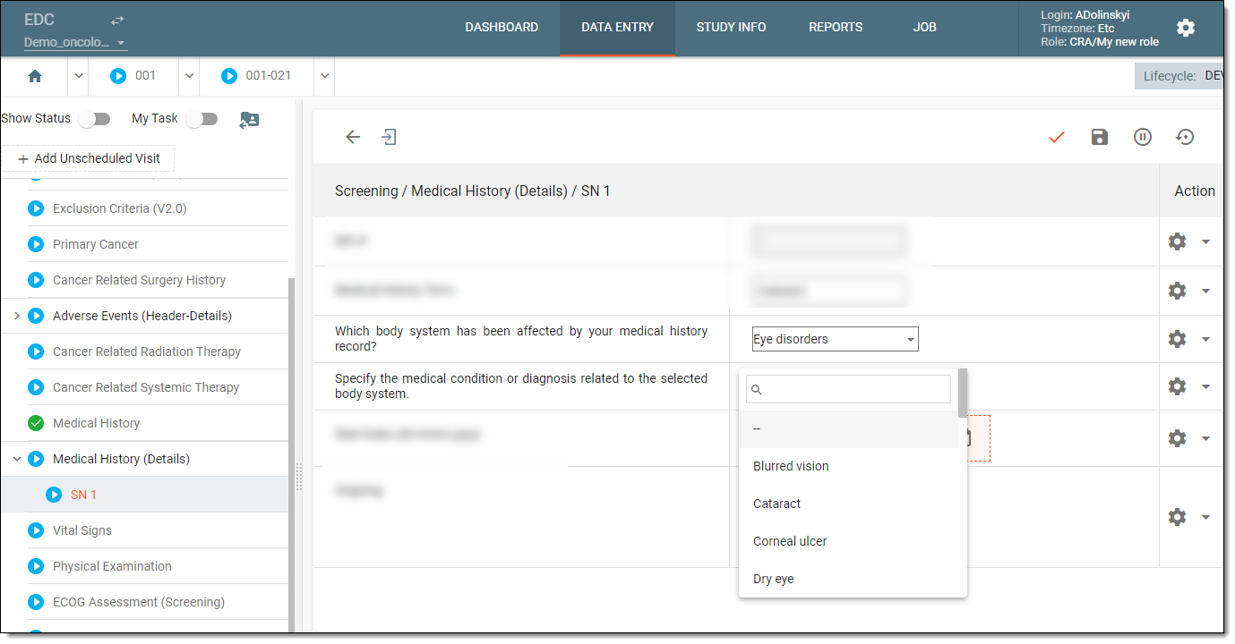Open the REPORTS tab
This screenshot has height=644, width=1235.
tap(836, 28)
